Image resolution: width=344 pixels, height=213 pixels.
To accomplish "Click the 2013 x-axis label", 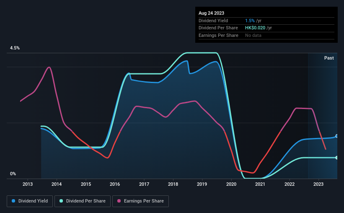I will 28,184.
